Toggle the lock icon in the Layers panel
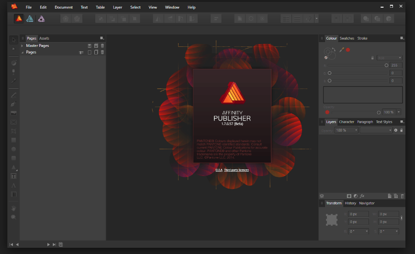This screenshot has width=415, height=254. 402,130
